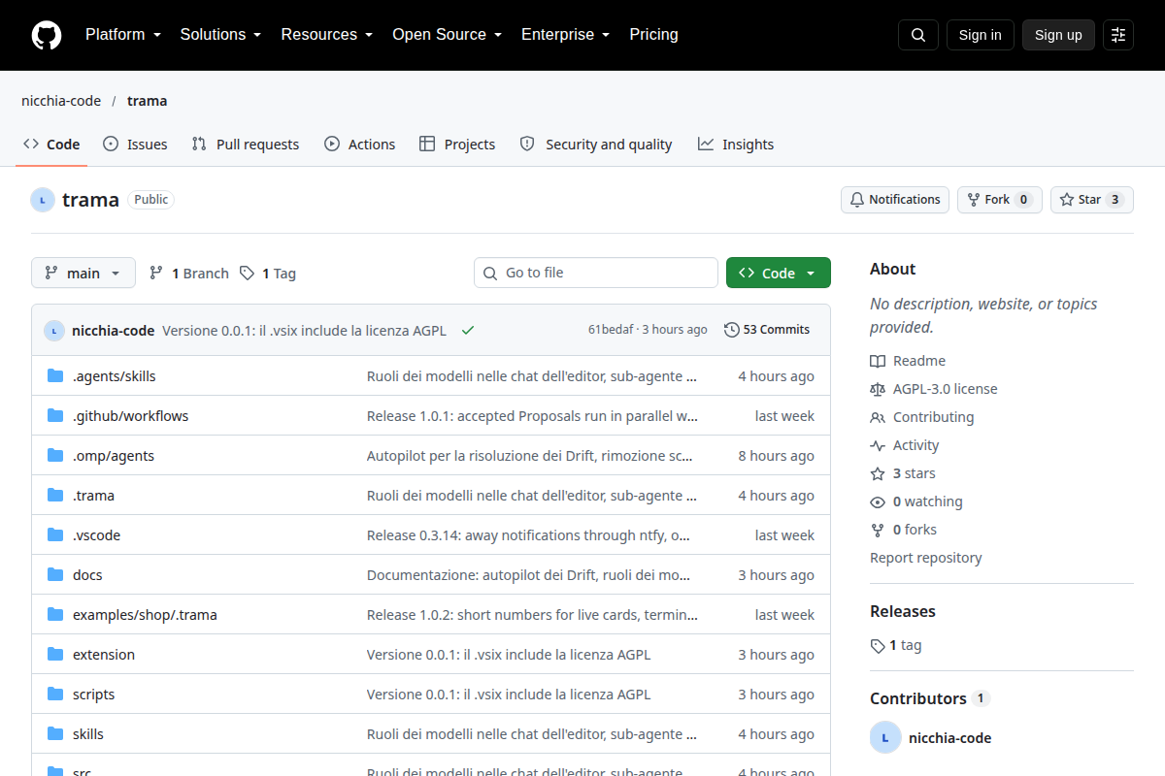This screenshot has width=1165, height=776.
Task: Switch to the Issues tab
Action: click(x=135, y=145)
